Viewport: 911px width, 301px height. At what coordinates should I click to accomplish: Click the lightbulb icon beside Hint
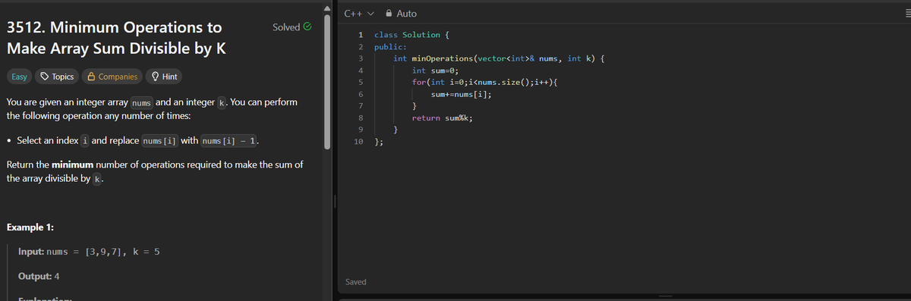click(155, 77)
